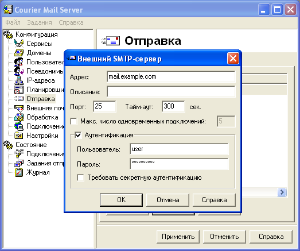Open the Файл menu
The image size is (300, 251).
point(13,22)
